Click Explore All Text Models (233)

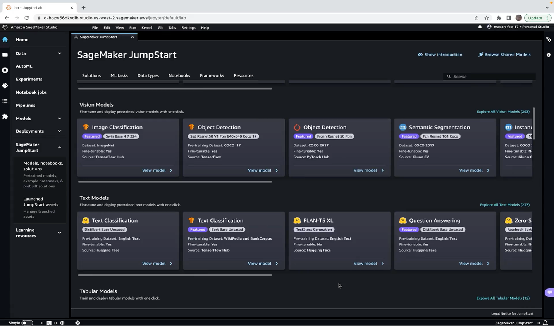coord(504,205)
